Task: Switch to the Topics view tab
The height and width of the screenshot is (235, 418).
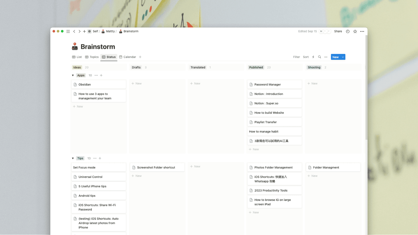Action: click(92, 57)
